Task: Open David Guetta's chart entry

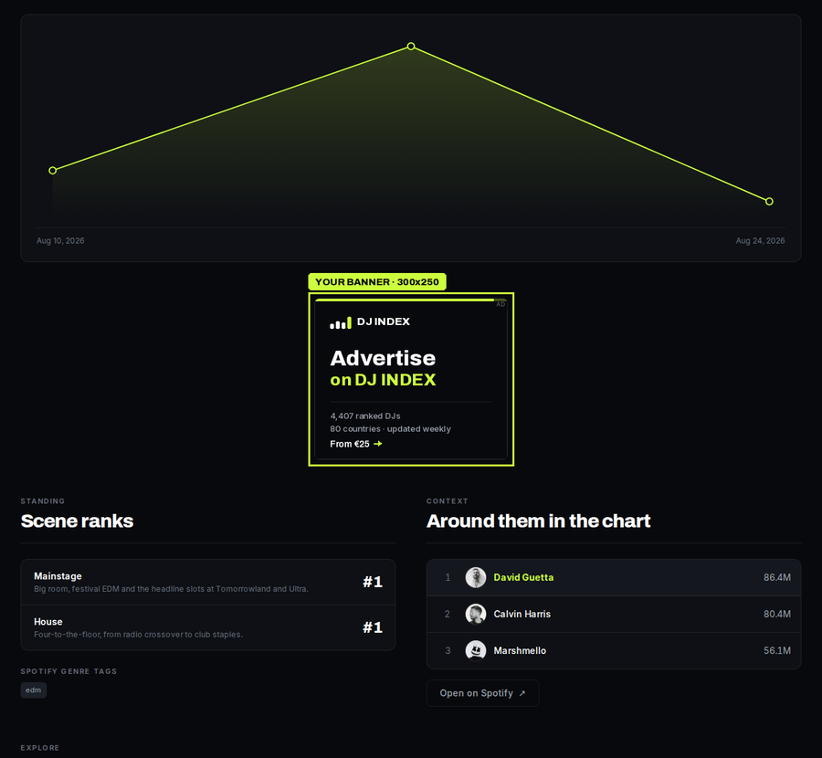Action: tap(614, 577)
